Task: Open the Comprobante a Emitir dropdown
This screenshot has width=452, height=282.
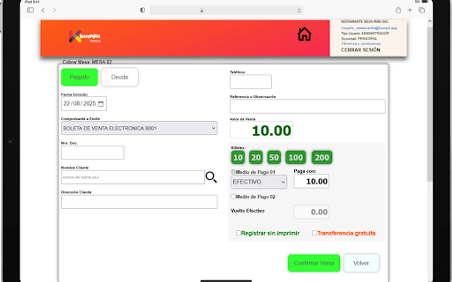Action: point(139,128)
